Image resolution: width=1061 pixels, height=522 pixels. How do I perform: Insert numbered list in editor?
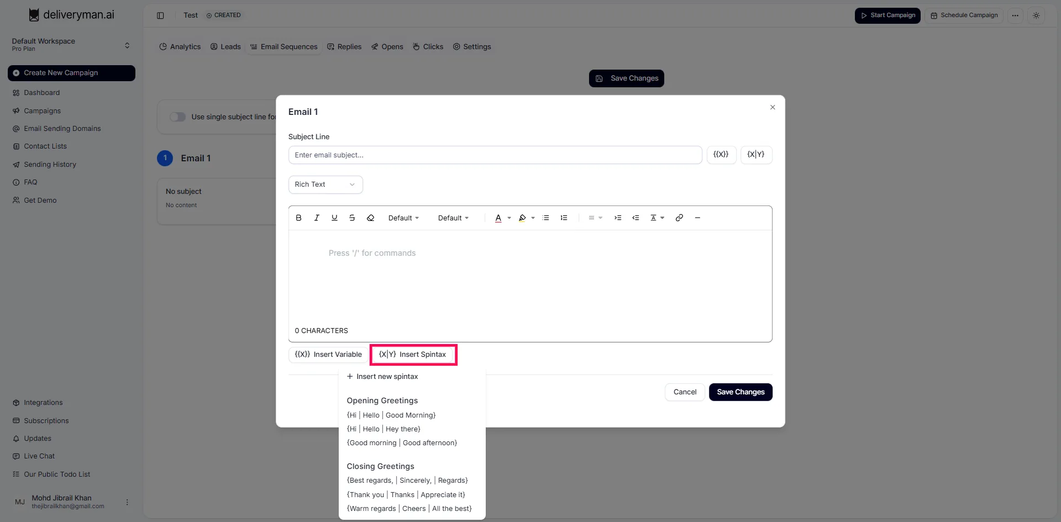click(x=564, y=218)
